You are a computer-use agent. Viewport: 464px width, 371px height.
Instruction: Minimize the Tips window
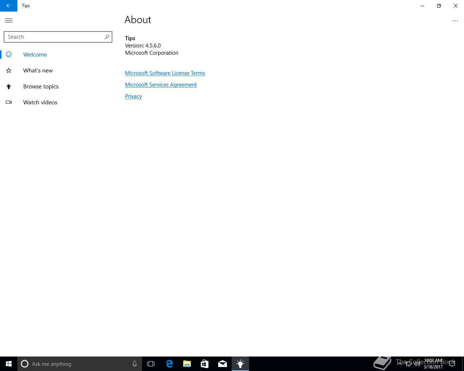pos(422,6)
